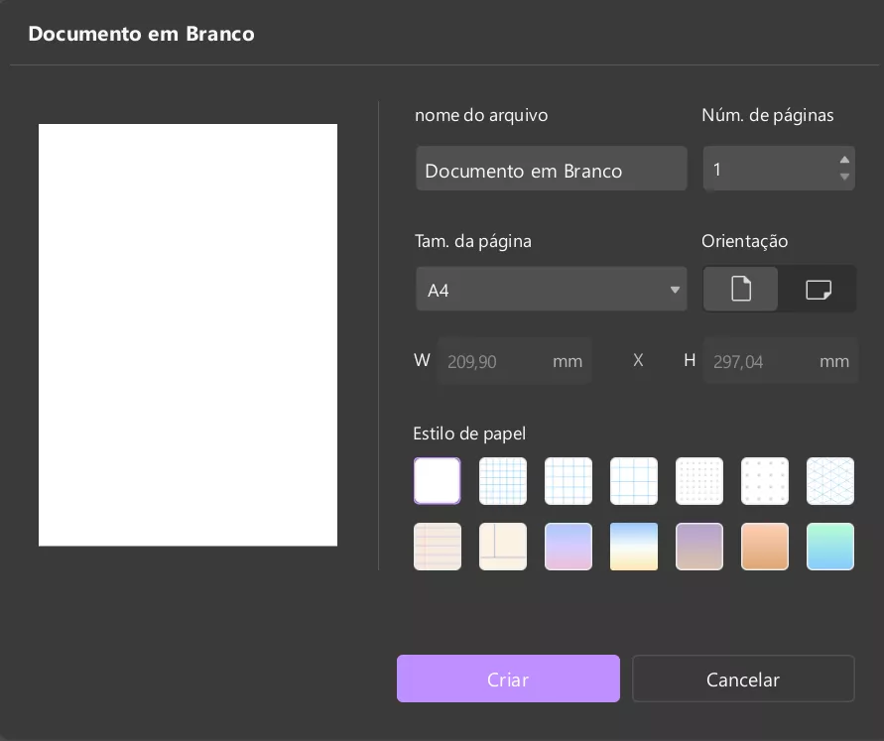The height and width of the screenshot is (741, 884).
Task: Pick the fine dotted paper style
Action: click(x=699, y=481)
